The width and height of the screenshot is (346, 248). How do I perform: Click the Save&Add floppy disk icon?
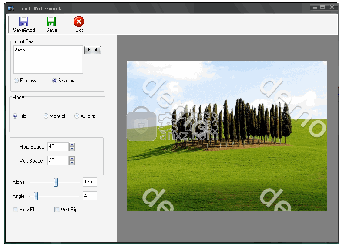pyautogui.click(x=24, y=21)
